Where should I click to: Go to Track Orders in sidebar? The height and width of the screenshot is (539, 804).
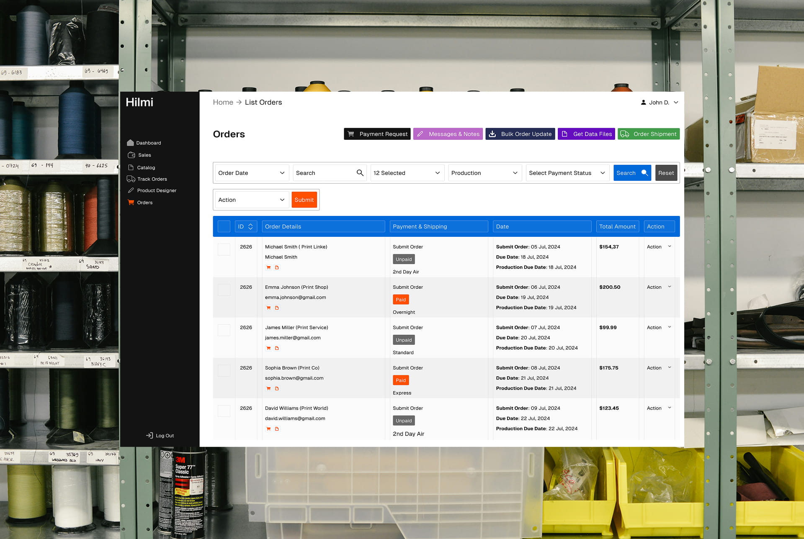152,179
